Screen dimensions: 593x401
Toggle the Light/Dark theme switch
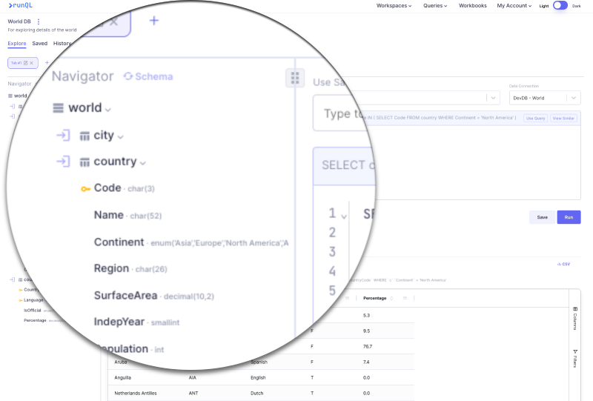560,6
